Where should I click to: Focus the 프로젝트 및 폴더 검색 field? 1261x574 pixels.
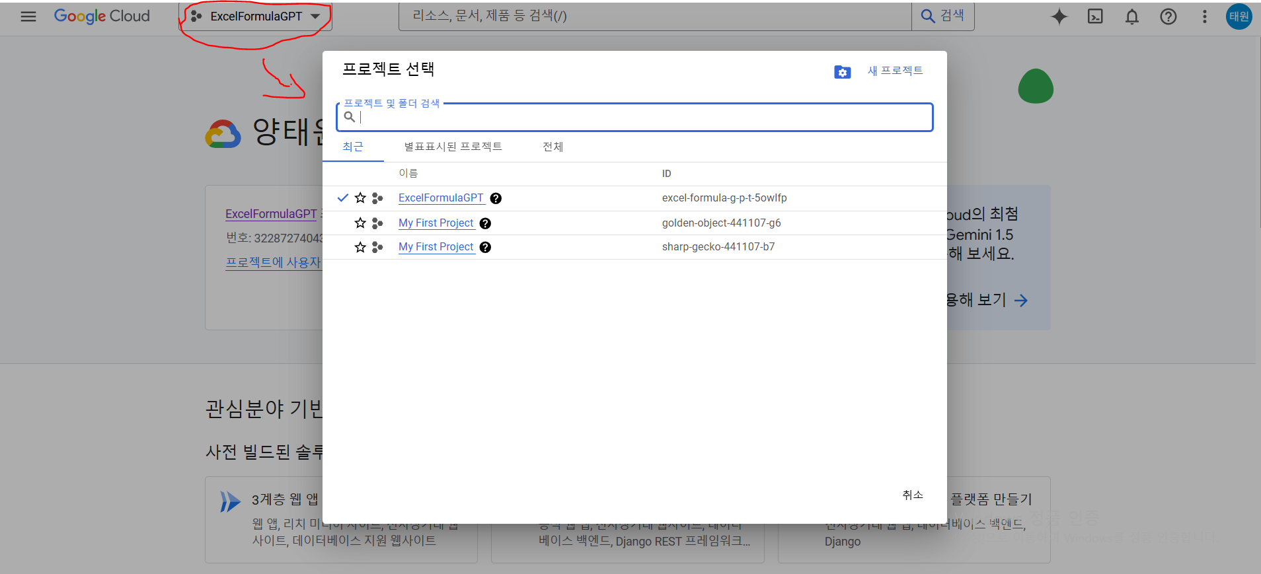point(634,118)
